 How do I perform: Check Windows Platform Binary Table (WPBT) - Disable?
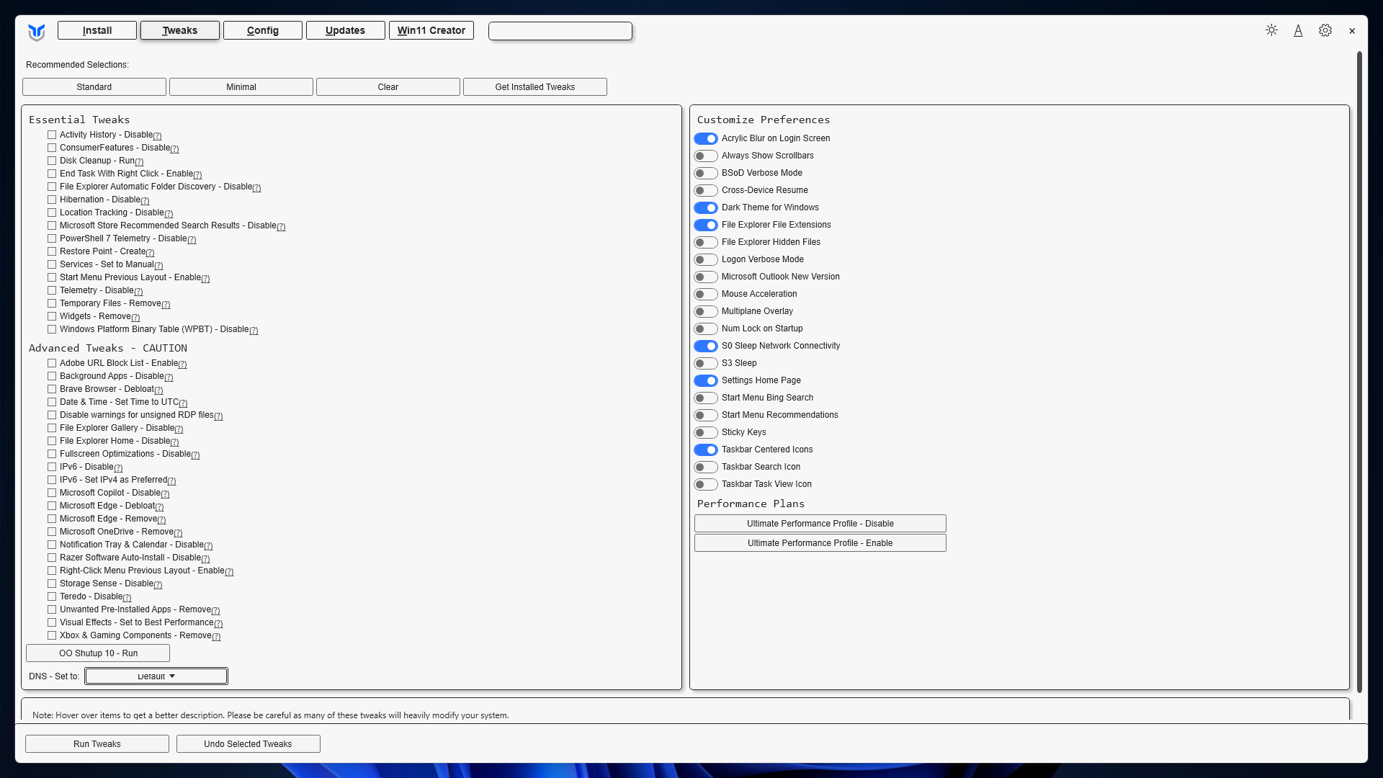(52, 329)
